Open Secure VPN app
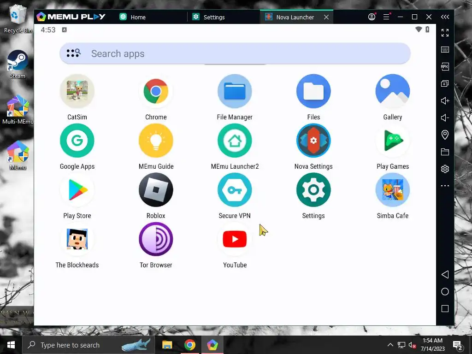The image size is (472, 354). click(235, 190)
